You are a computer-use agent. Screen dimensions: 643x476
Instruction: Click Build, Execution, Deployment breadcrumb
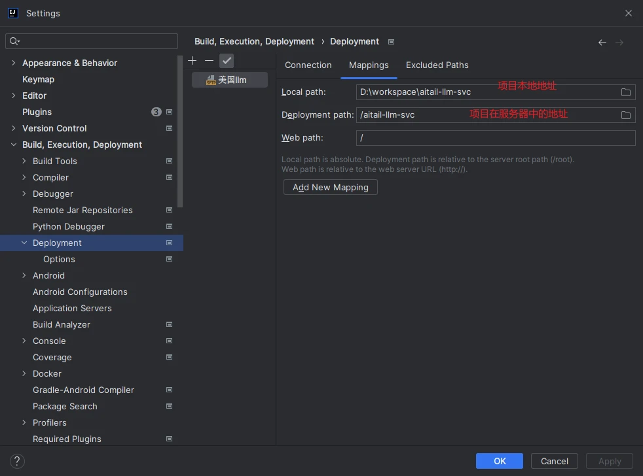pyautogui.click(x=254, y=42)
